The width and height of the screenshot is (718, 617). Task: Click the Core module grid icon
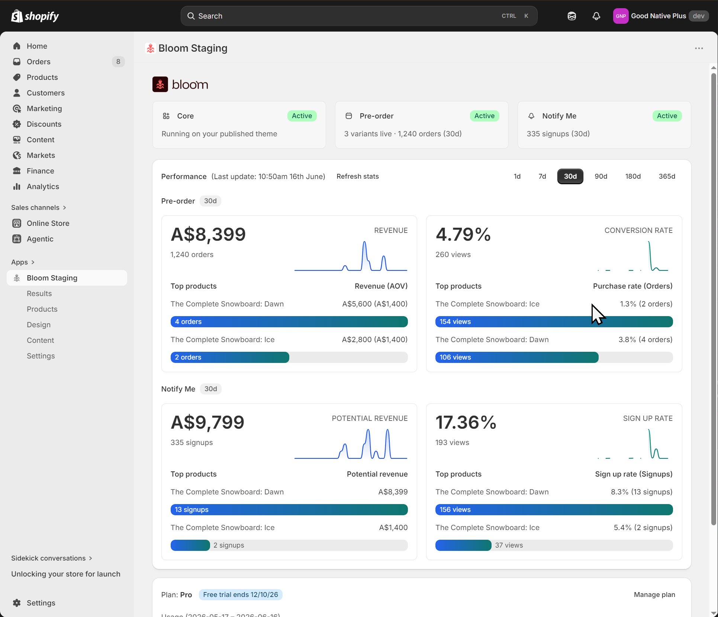tap(166, 116)
